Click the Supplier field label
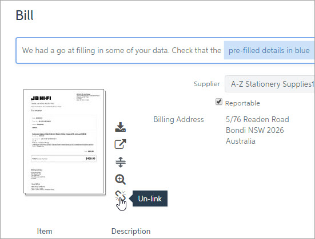 207,84
